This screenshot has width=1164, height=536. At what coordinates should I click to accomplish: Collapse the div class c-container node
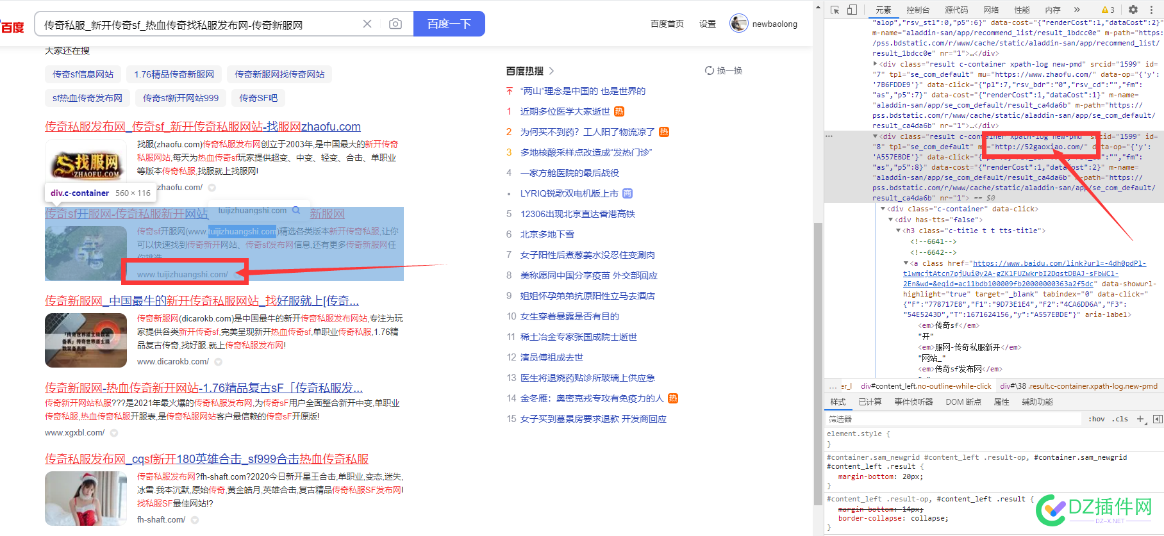pyautogui.click(x=883, y=209)
